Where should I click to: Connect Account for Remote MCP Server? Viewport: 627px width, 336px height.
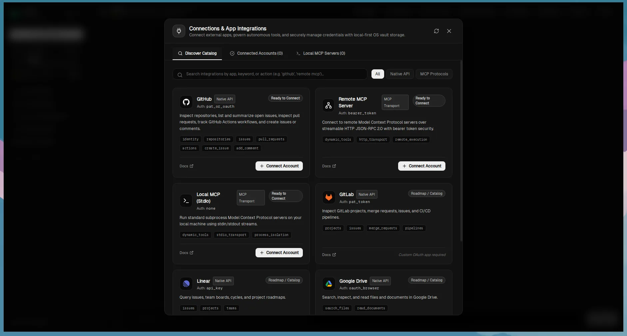[x=422, y=166]
